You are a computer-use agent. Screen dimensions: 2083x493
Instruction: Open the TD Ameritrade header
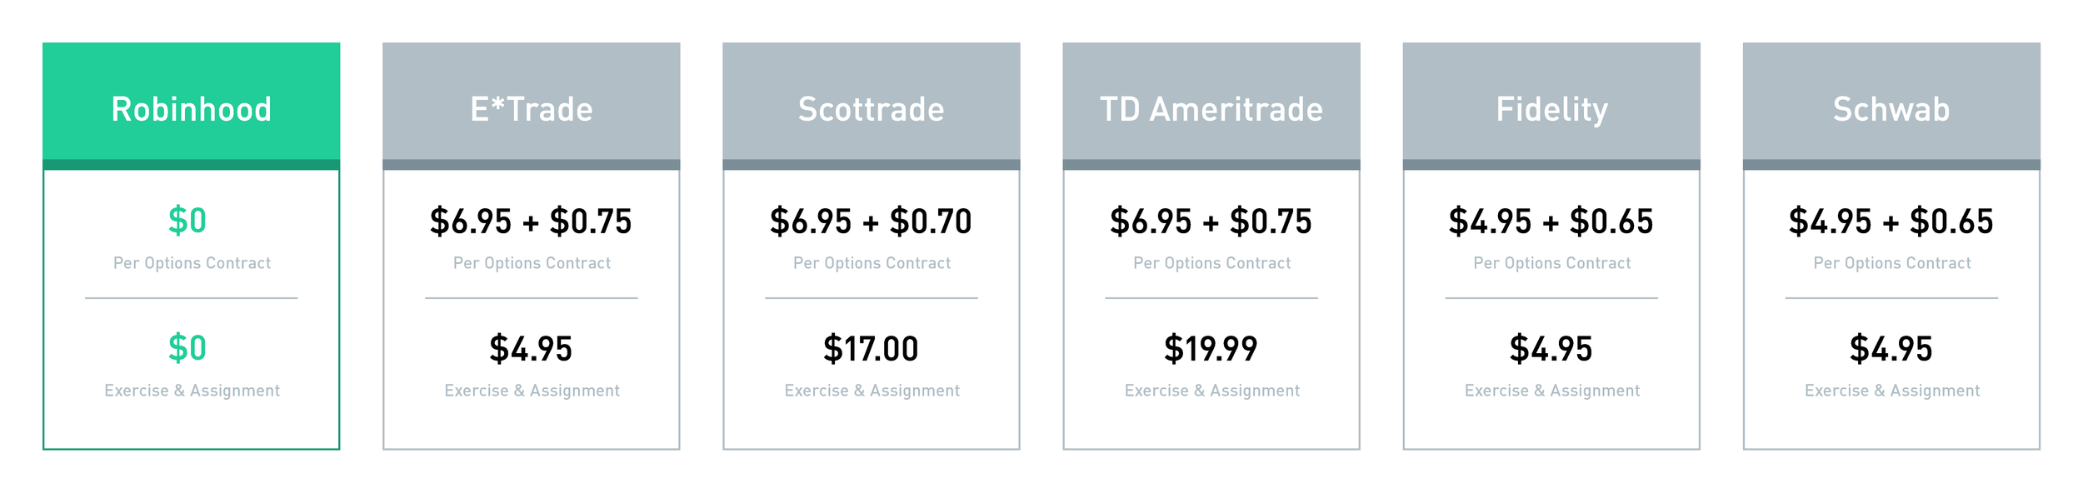pos(1211,106)
